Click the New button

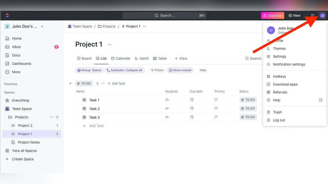click(x=294, y=15)
